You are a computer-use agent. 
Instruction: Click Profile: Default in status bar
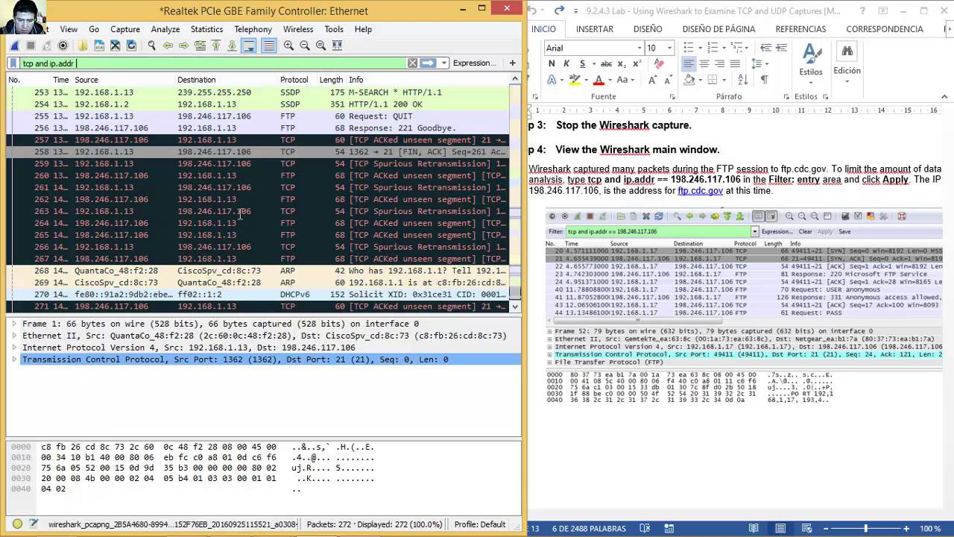[x=480, y=524]
